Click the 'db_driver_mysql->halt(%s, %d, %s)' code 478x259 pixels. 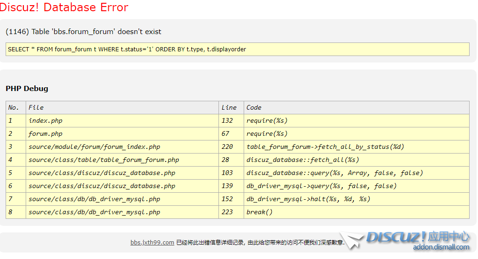point(308,199)
